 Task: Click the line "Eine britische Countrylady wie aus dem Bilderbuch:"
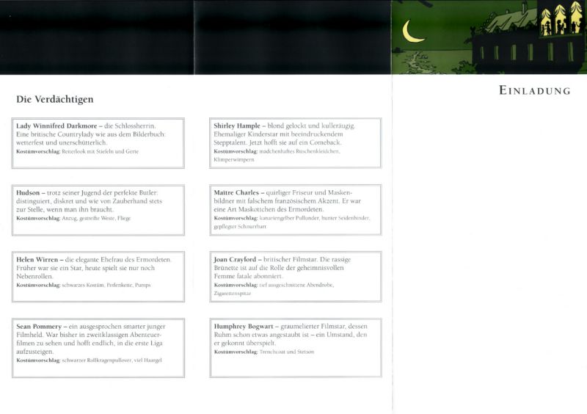pyautogui.click(x=91, y=134)
